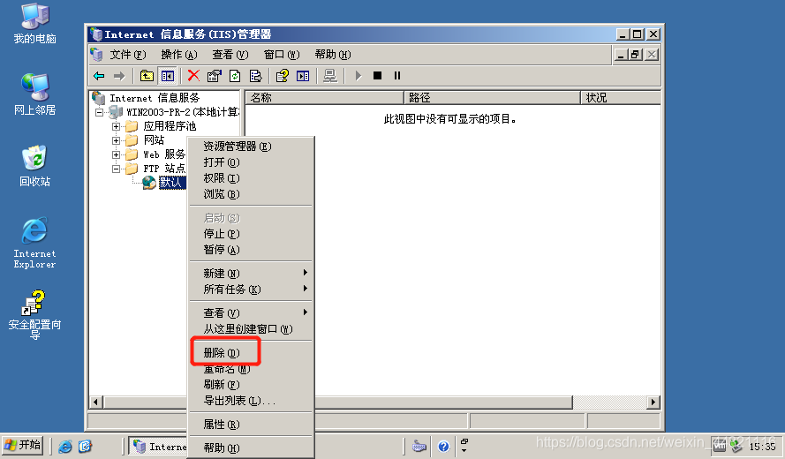
Task: Click the 开始 Start button
Action: click(x=23, y=445)
